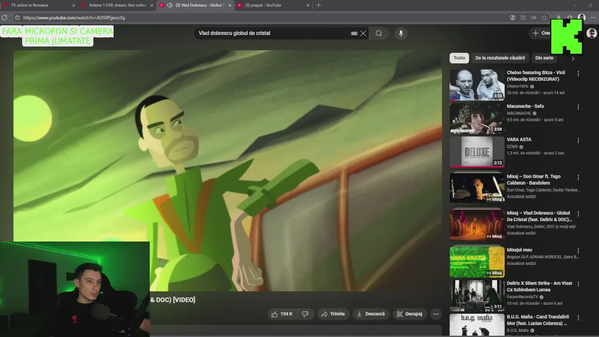Add the page to favorites with the star

click(x=544, y=18)
